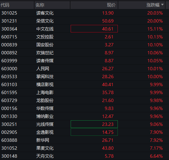This screenshot has height=160, width=169.
Task: Select stock name 国安股份
Action: 45,45
